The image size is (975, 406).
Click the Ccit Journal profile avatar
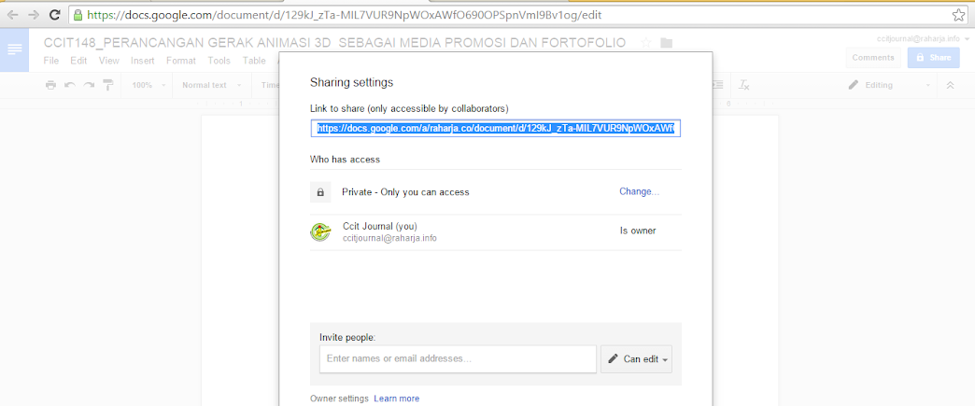tap(320, 231)
